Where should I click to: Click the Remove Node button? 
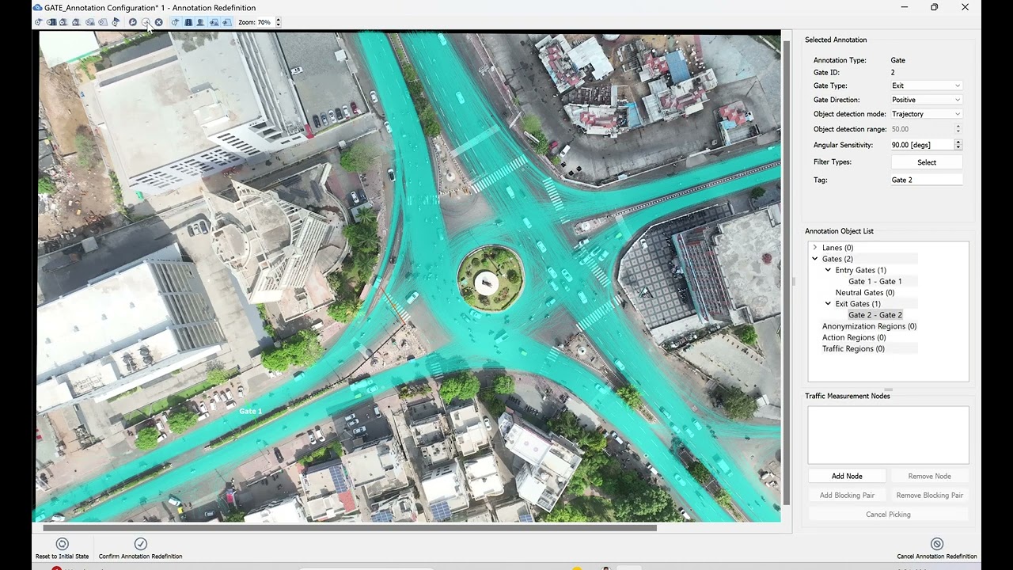[929, 476]
